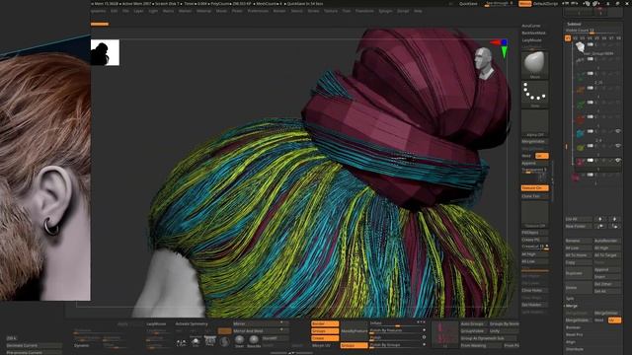
Task: Open the Edit menu
Action: (x=115, y=11)
